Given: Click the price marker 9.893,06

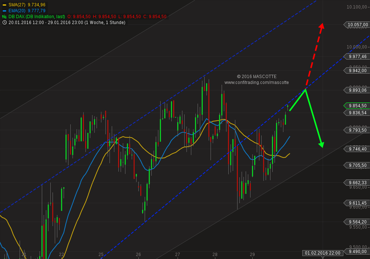Looking at the screenshot, I should click(x=357, y=90).
